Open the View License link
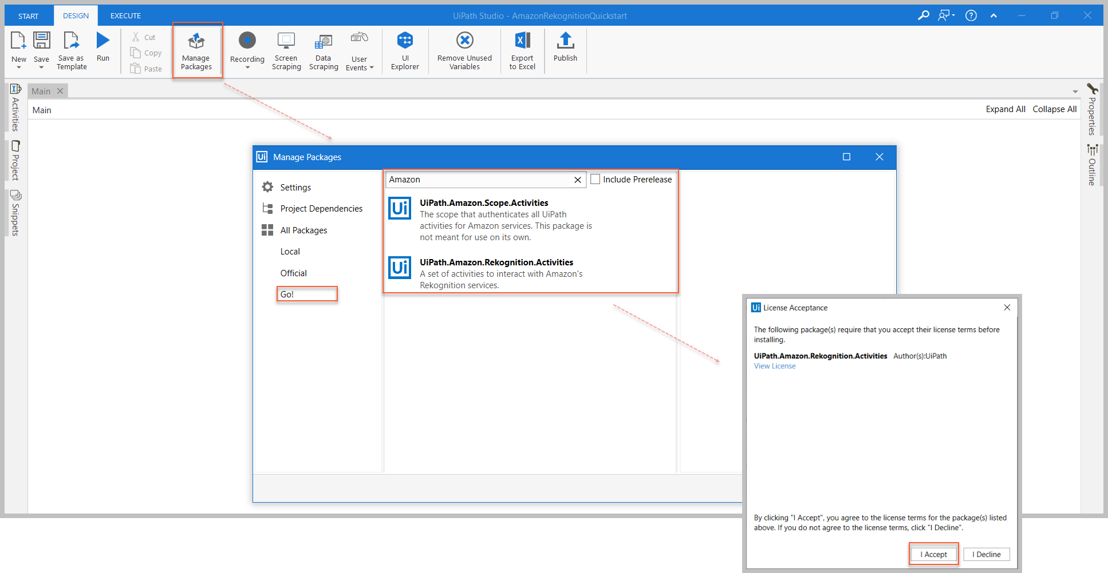The width and height of the screenshot is (1108, 573). click(775, 366)
